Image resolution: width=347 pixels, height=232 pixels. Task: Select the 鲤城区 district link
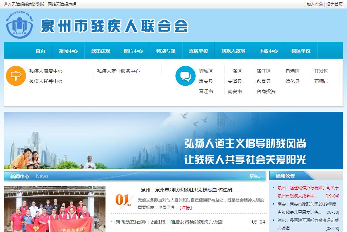tap(206, 71)
